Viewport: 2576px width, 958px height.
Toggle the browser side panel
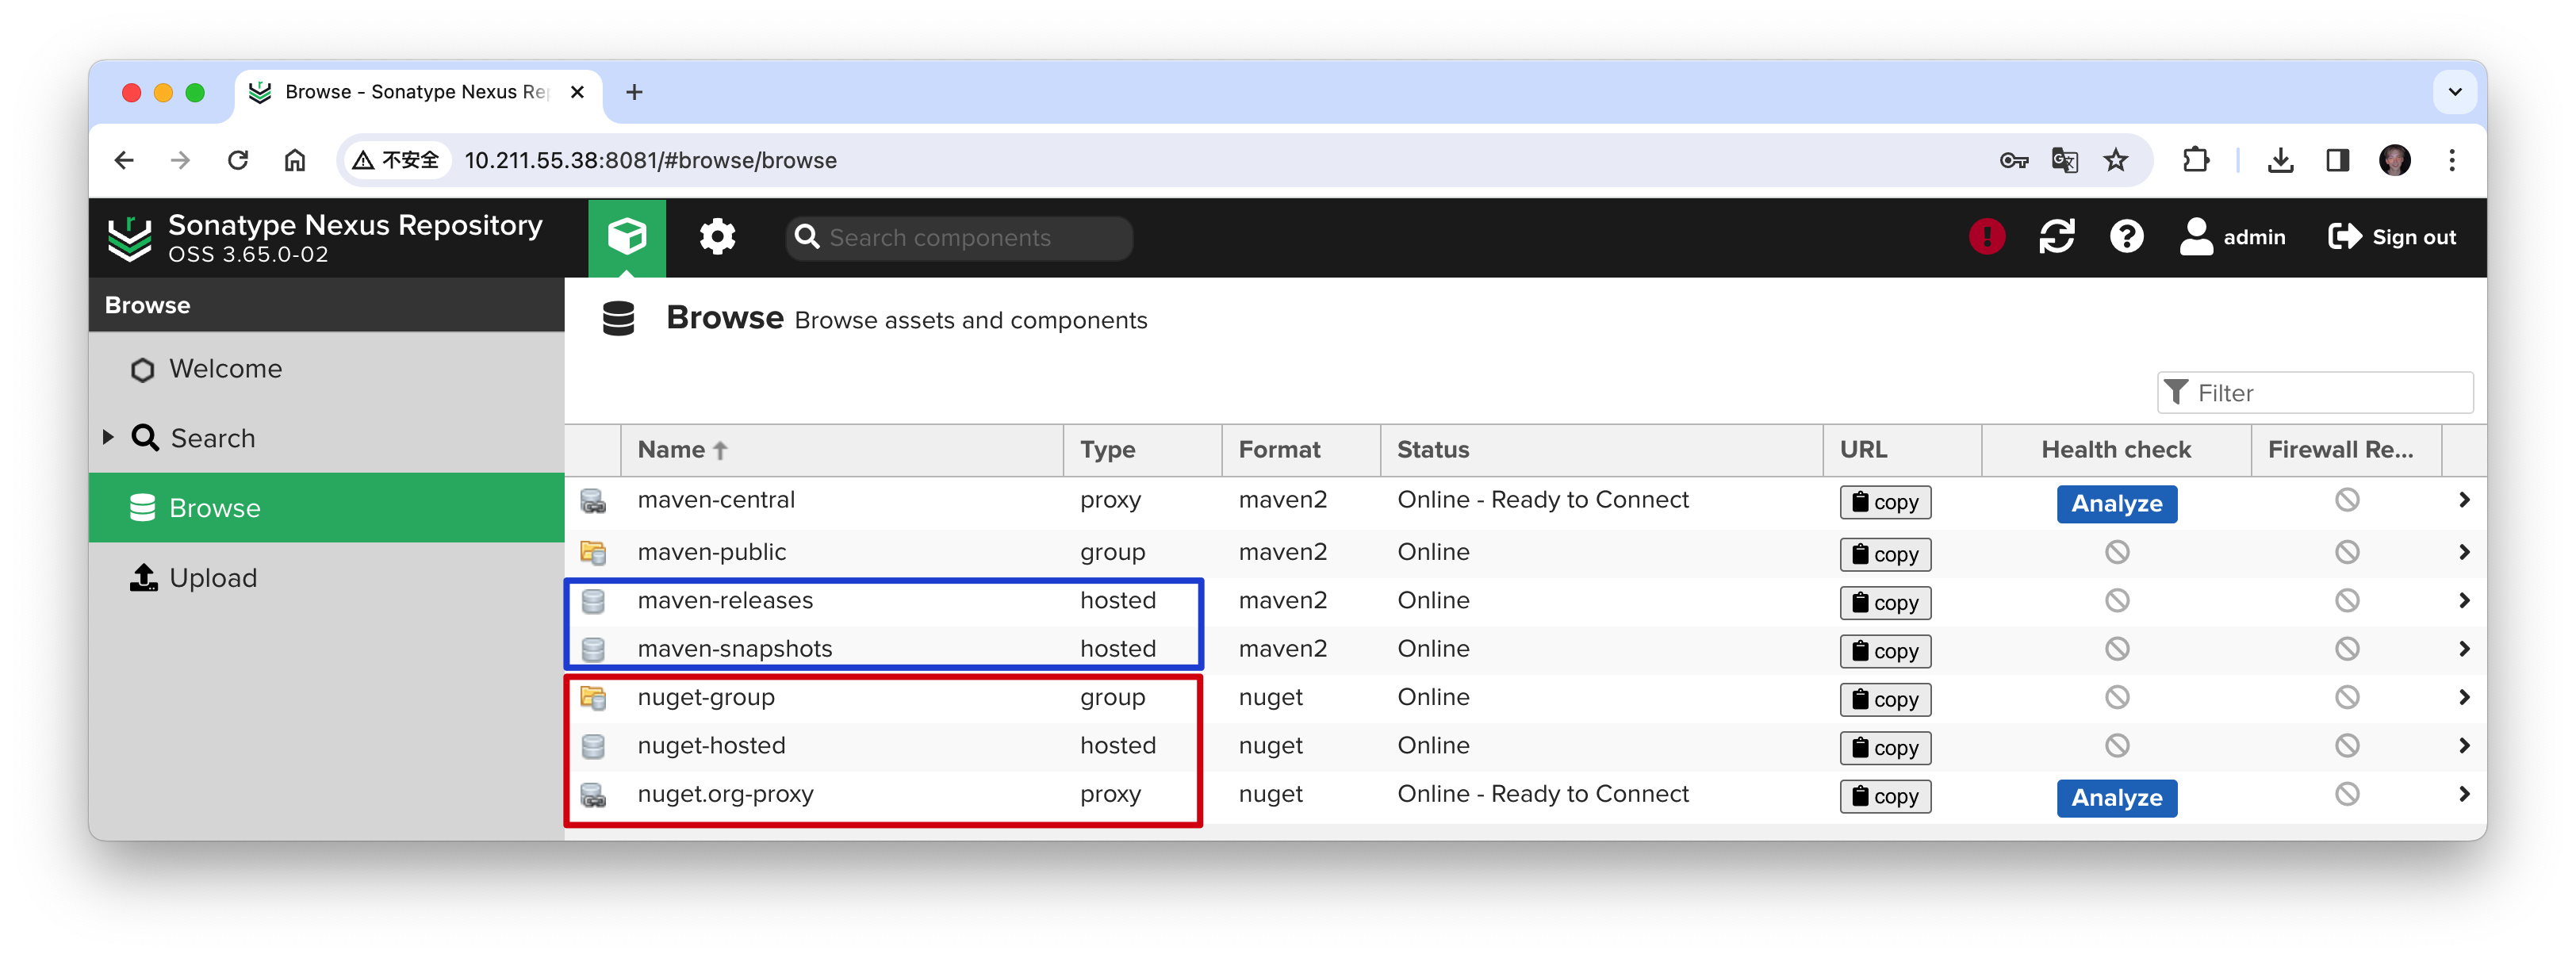tap(2337, 160)
